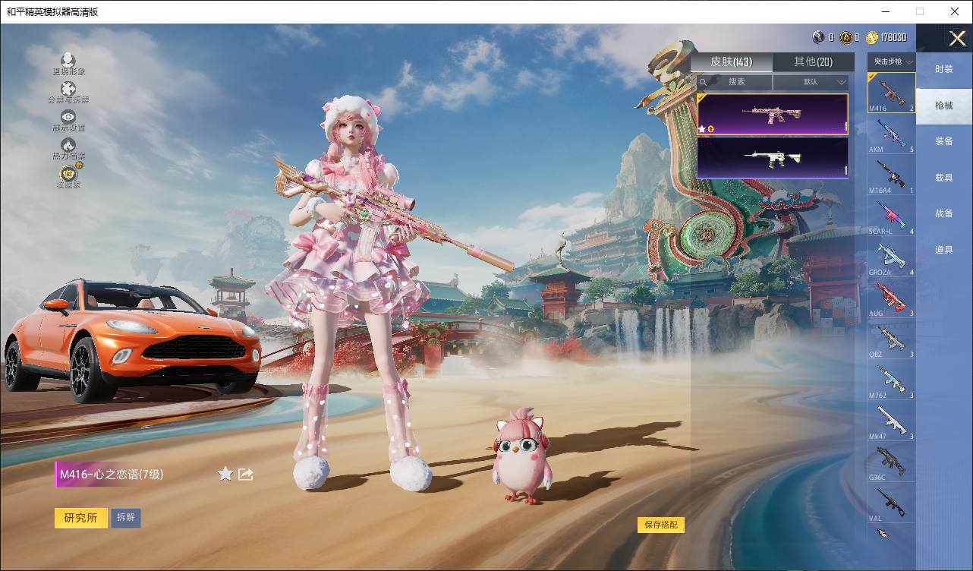Switch to the 其他(20) tab

[813, 62]
